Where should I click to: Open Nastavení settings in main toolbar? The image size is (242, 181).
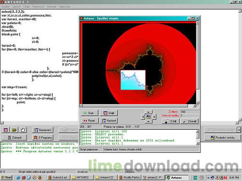43,130
